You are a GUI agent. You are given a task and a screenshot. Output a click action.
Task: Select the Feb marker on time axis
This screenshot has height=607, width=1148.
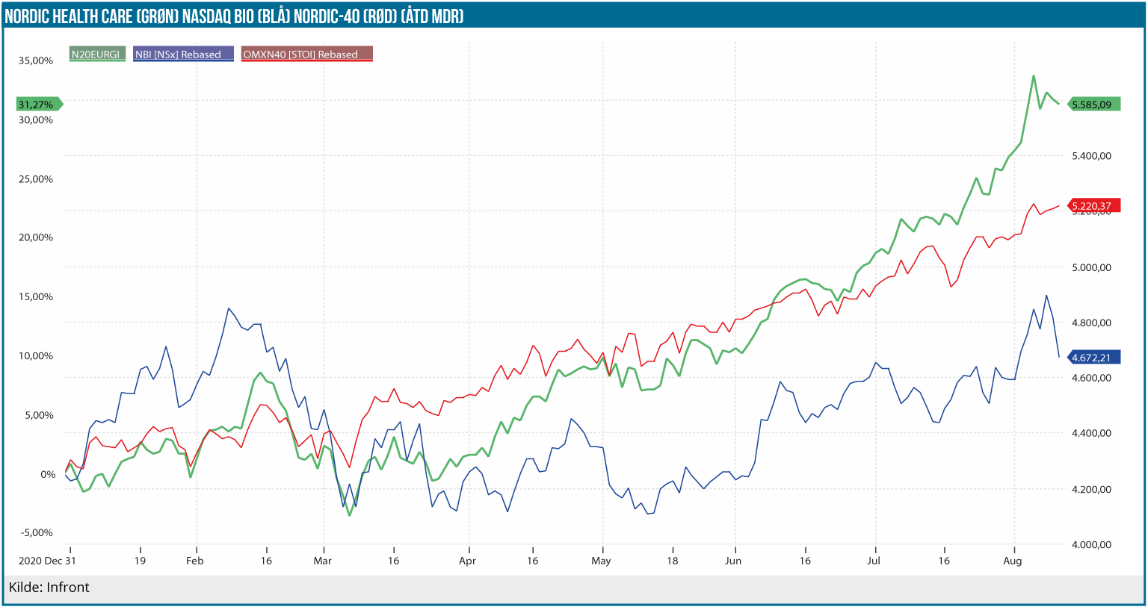(194, 561)
